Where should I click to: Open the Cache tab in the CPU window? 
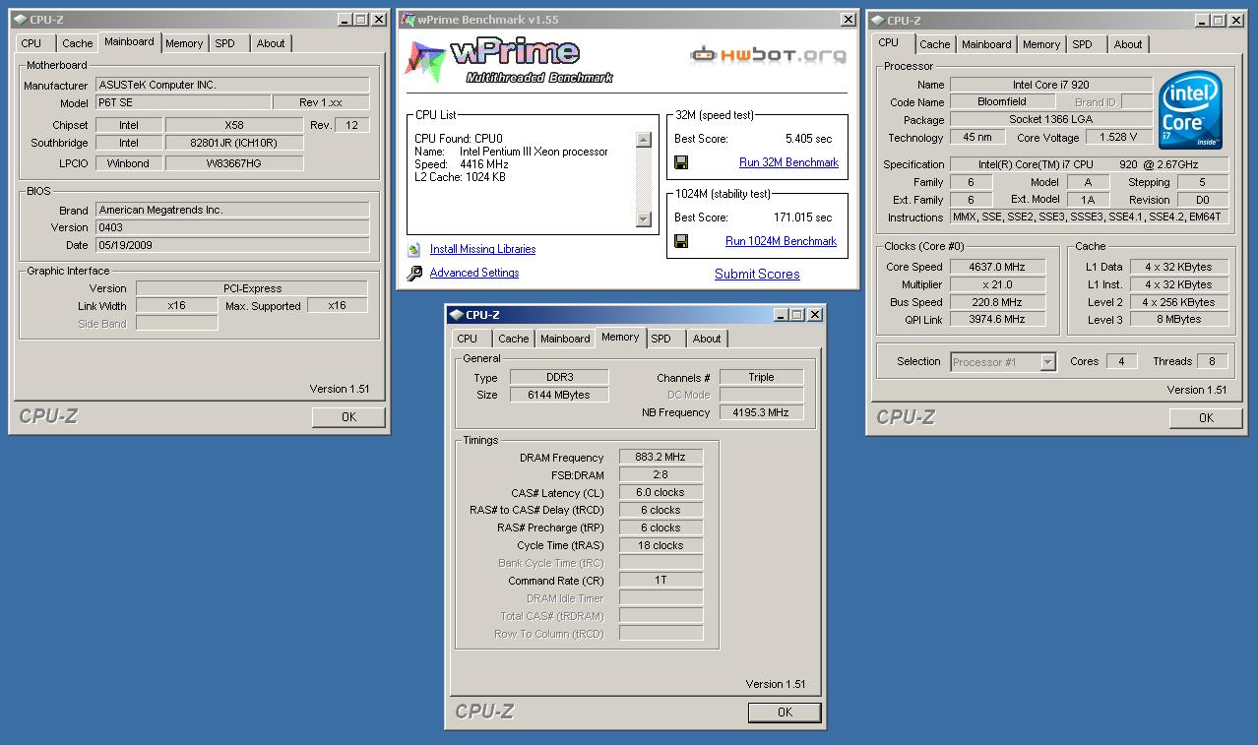coord(935,44)
